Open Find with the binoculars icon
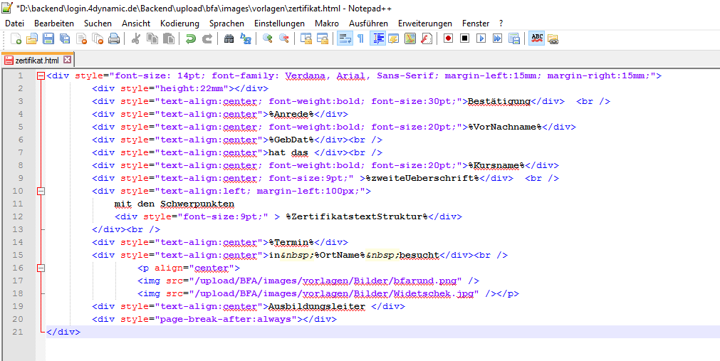The image size is (720, 361). tap(229, 38)
